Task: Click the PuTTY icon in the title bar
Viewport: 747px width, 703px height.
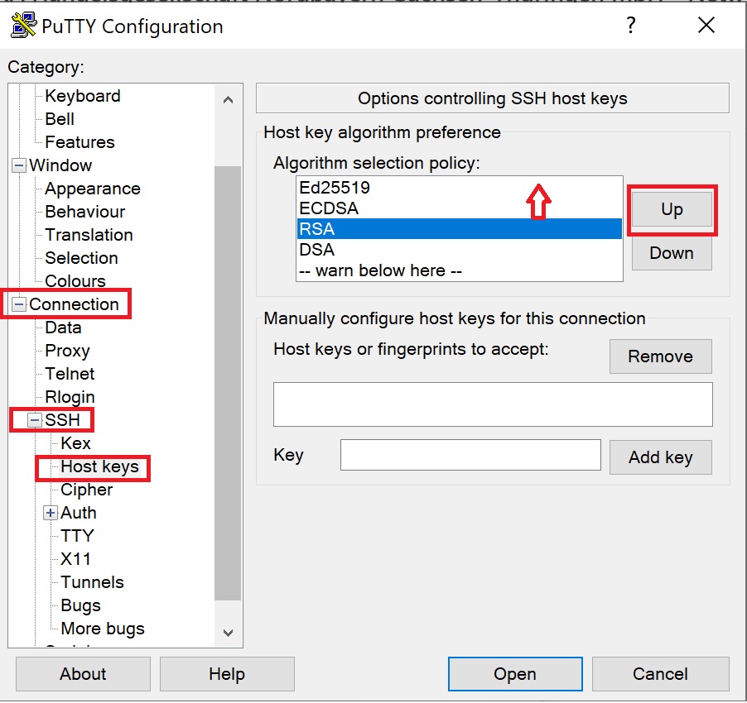Action: (23, 25)
